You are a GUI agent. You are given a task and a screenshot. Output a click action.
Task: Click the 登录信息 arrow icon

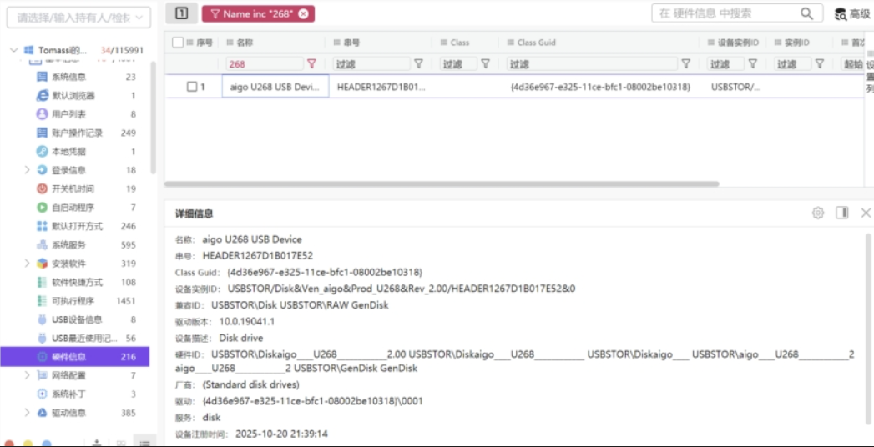pos(42,170)
